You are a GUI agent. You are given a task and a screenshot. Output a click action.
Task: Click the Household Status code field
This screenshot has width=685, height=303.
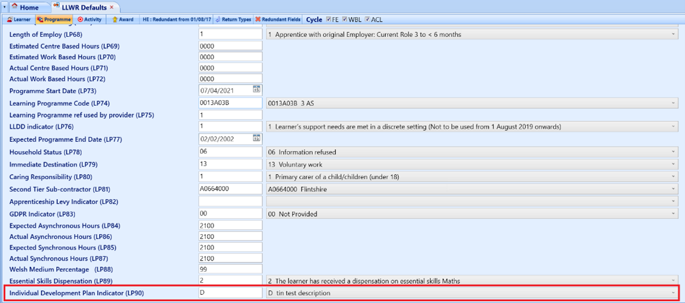tap(230, 152)
